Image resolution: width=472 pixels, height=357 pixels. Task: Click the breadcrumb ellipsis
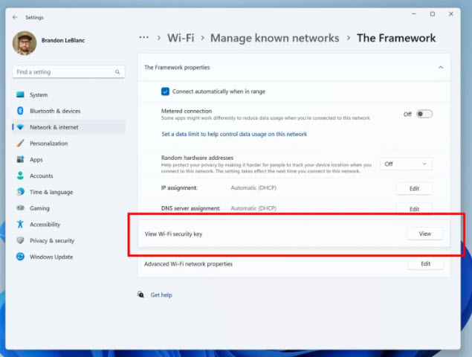[144, 38]
